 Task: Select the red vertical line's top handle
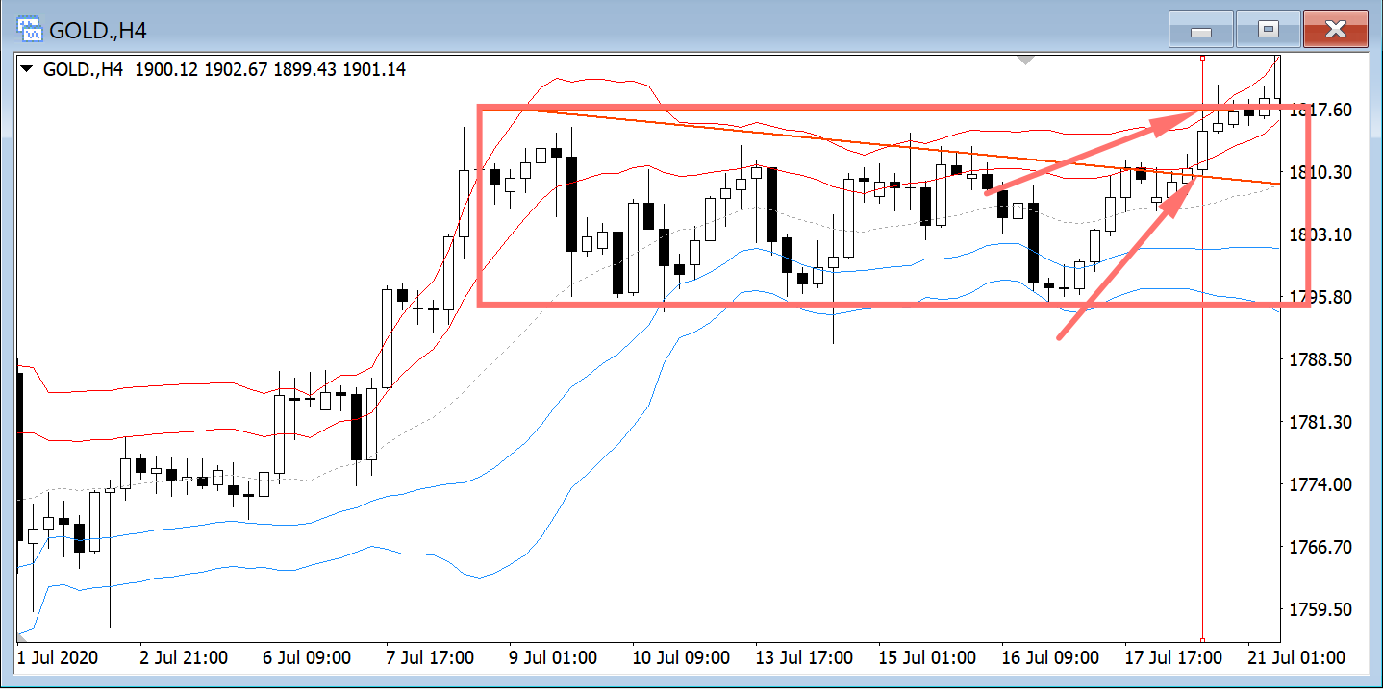pyautogui.click(x=1202, y=59)
